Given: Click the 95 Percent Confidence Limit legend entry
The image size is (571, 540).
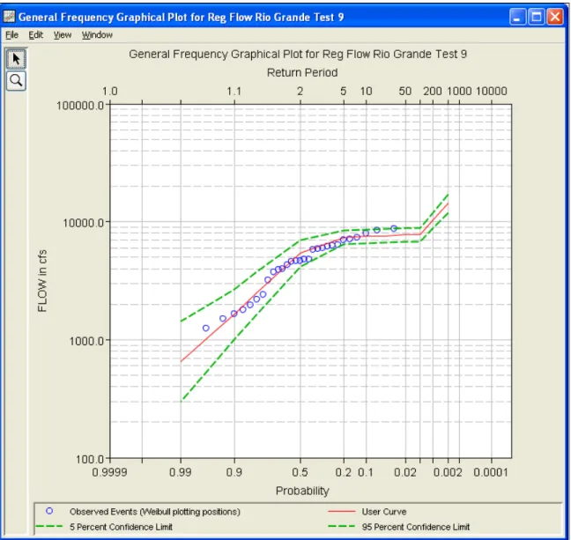Looking at the screenshot, I should 416,527.
